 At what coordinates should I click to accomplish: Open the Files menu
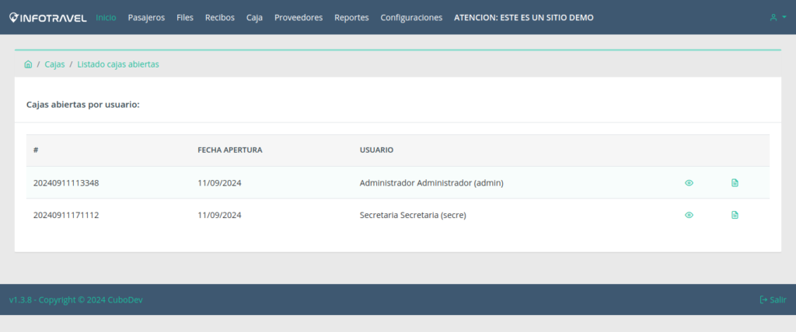pyautogui.click(x=185, y=17)
